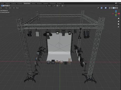121x90 pixels.
Task: Switch to the Sculpting workspace tab
Action: (x=13, y=3)
